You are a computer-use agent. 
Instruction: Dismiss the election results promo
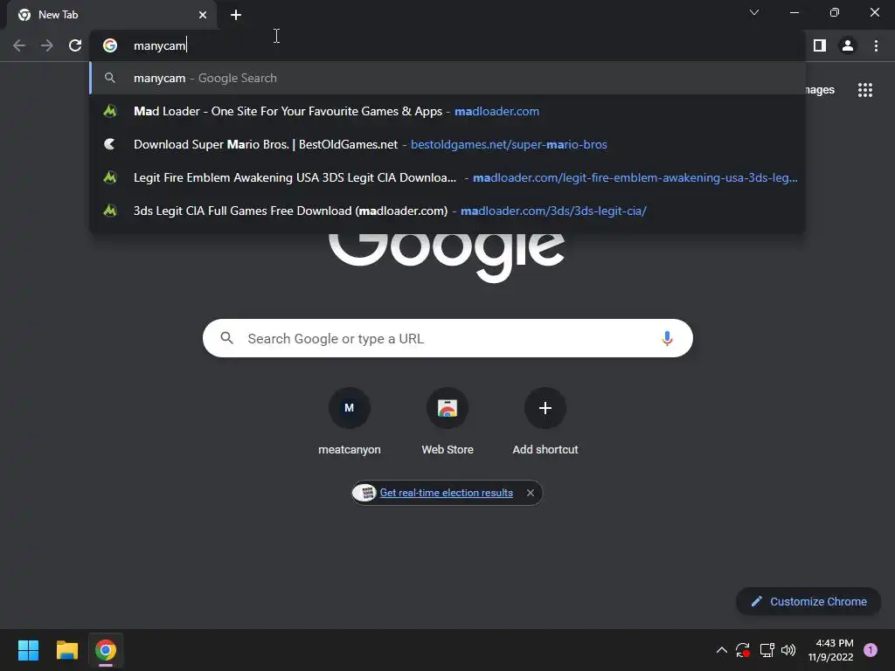531,493
